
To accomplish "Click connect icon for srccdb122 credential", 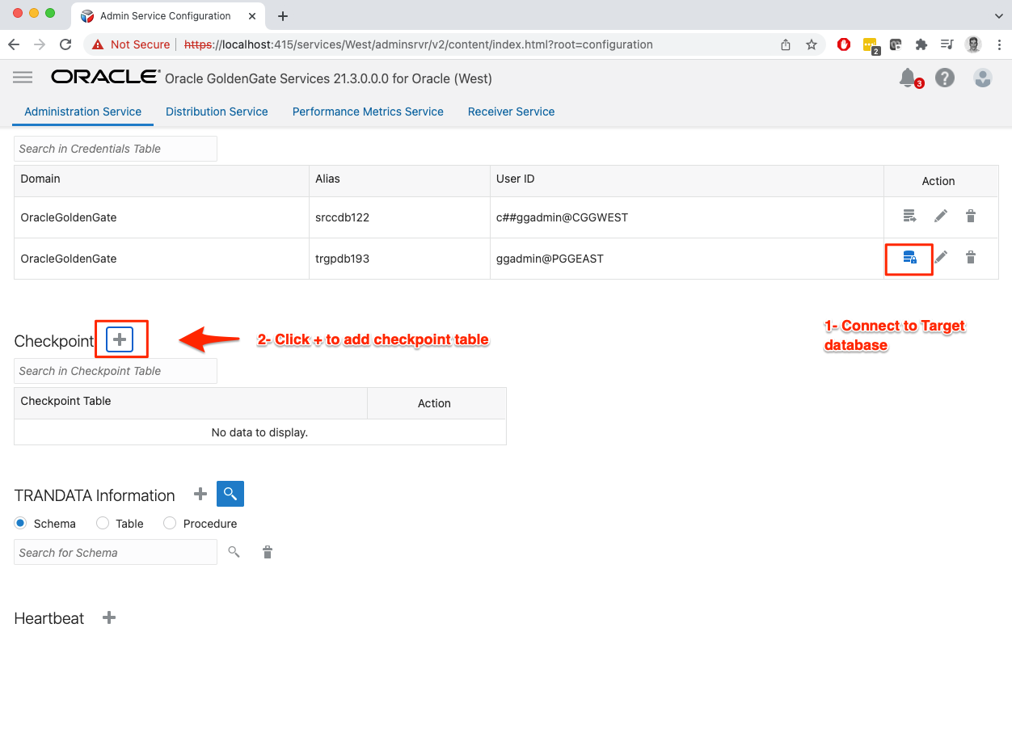I will (909, 216).
